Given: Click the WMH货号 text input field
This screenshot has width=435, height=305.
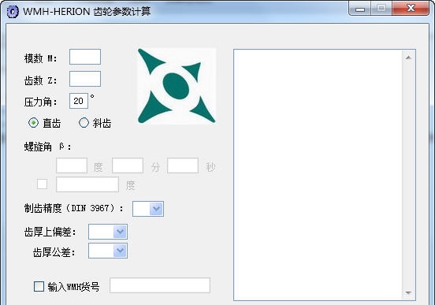Looking at the screenshot, I should coord(160,285).
